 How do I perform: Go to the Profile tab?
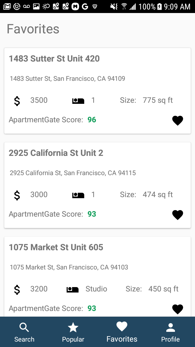click(x=171, y=332)
